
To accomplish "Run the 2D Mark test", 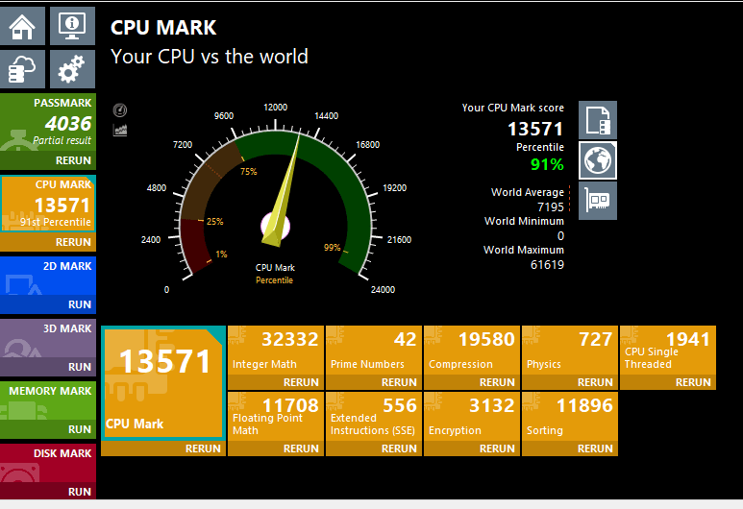I will click(79, 304).
